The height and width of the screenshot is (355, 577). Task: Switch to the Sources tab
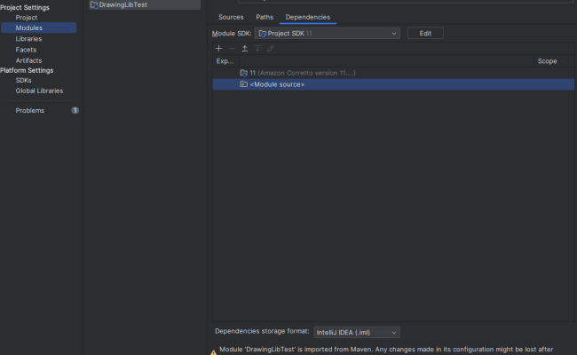(x=231, y=17)
